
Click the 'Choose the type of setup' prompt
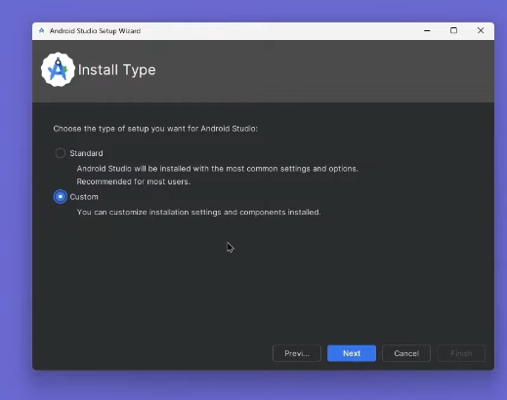pyautogui.click(x=155, y=129)
